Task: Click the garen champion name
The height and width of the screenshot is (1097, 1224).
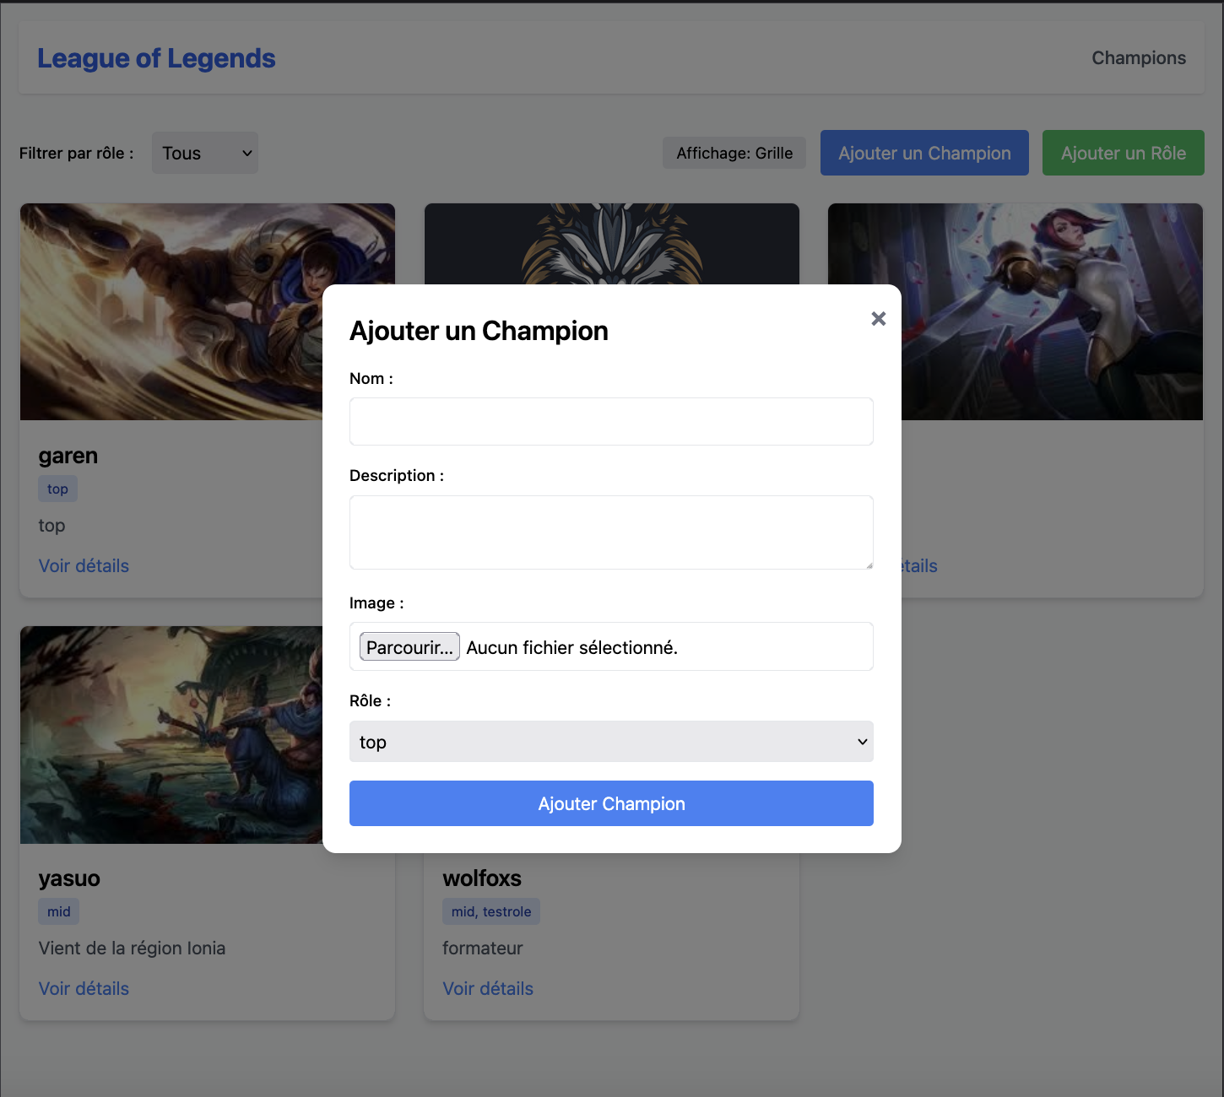Action: [x=68, y=456]
